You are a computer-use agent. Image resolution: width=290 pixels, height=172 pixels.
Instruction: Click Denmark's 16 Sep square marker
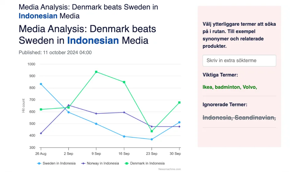[124, 82]
